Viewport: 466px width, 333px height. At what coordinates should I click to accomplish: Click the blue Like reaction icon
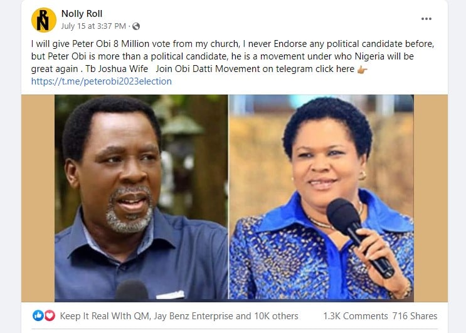pyautogui.click(x=38, y=315)
